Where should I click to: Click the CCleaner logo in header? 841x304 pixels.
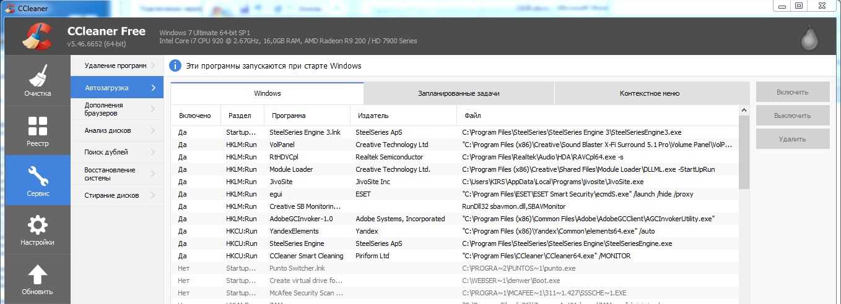[37, 36]
